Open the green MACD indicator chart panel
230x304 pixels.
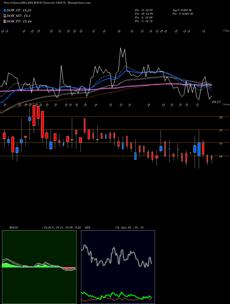[x=39, y=267]
